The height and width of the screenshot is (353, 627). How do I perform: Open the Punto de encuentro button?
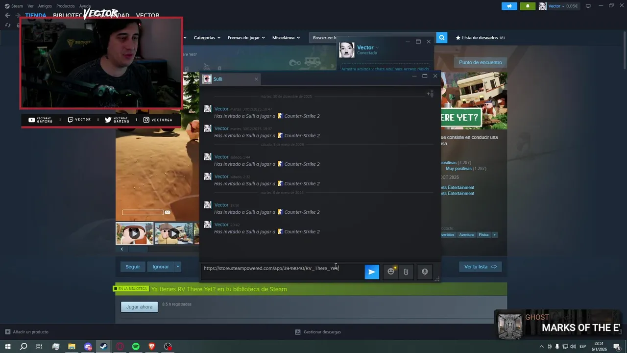pos(481,62)
